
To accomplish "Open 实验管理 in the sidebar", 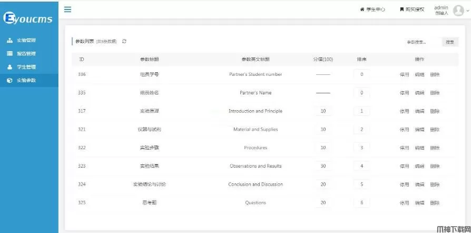I will click(x=26, y=40).
